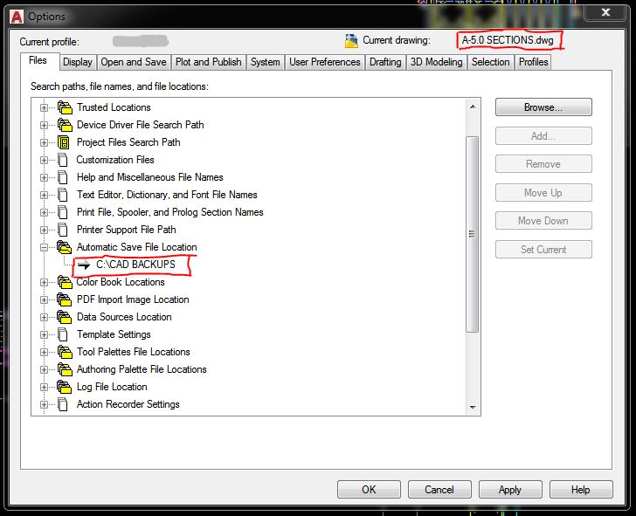This screenshot has width=636, height=516.
Task: Open the System tab
Action: (x=265, y=62)
